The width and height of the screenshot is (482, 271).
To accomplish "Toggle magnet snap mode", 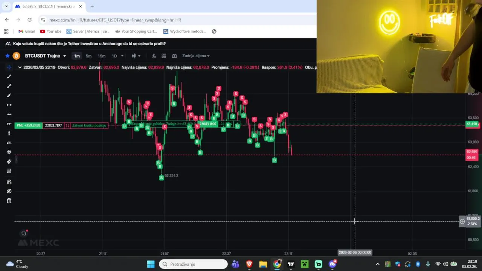I will (x=9, y=182).
